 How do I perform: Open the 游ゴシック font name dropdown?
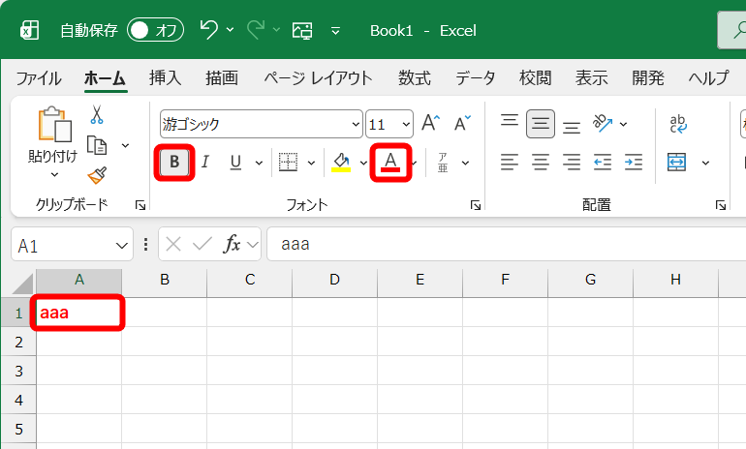[356, 125]
